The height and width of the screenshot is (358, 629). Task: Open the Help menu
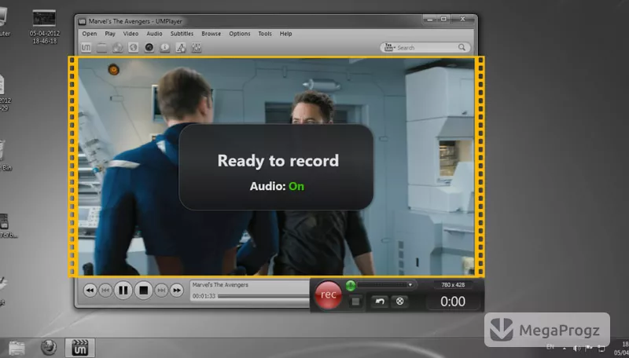click(x=285, y=34)
